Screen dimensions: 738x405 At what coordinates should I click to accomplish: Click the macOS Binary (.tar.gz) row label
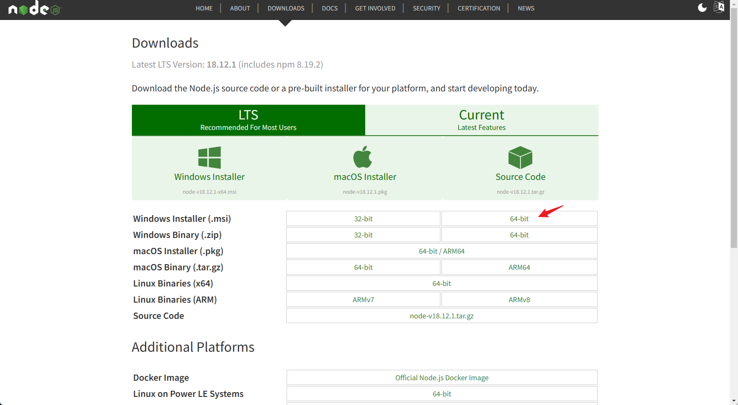tap(178, 267)
